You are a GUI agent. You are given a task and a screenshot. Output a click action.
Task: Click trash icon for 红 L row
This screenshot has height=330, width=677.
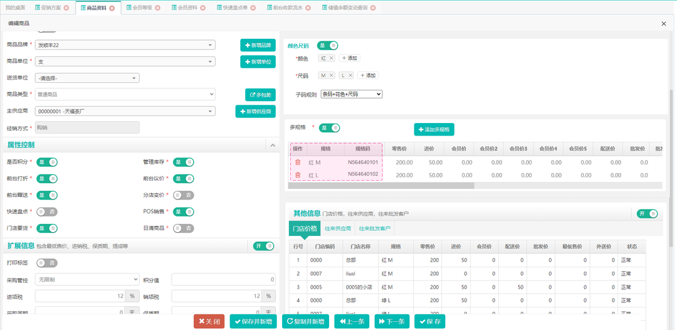(298, 175)
